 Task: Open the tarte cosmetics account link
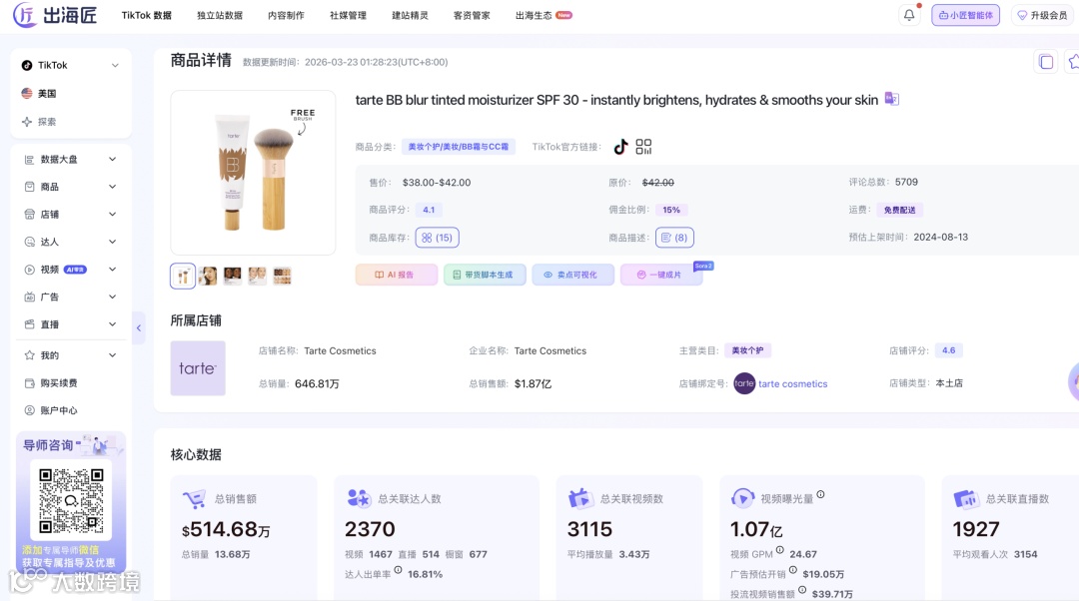click(792, 383)
